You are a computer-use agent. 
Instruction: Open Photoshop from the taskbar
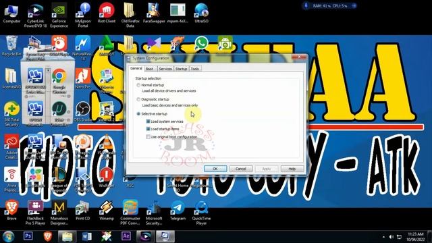[x=28, y=236]
